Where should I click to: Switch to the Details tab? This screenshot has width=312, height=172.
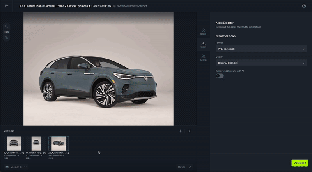[203, 31]
